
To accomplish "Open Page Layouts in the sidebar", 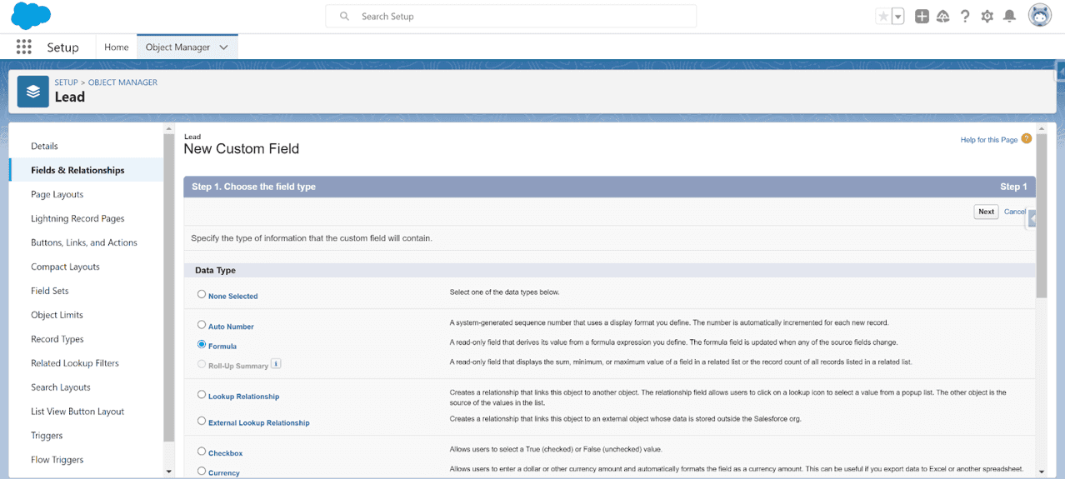I will pos(57,194).
